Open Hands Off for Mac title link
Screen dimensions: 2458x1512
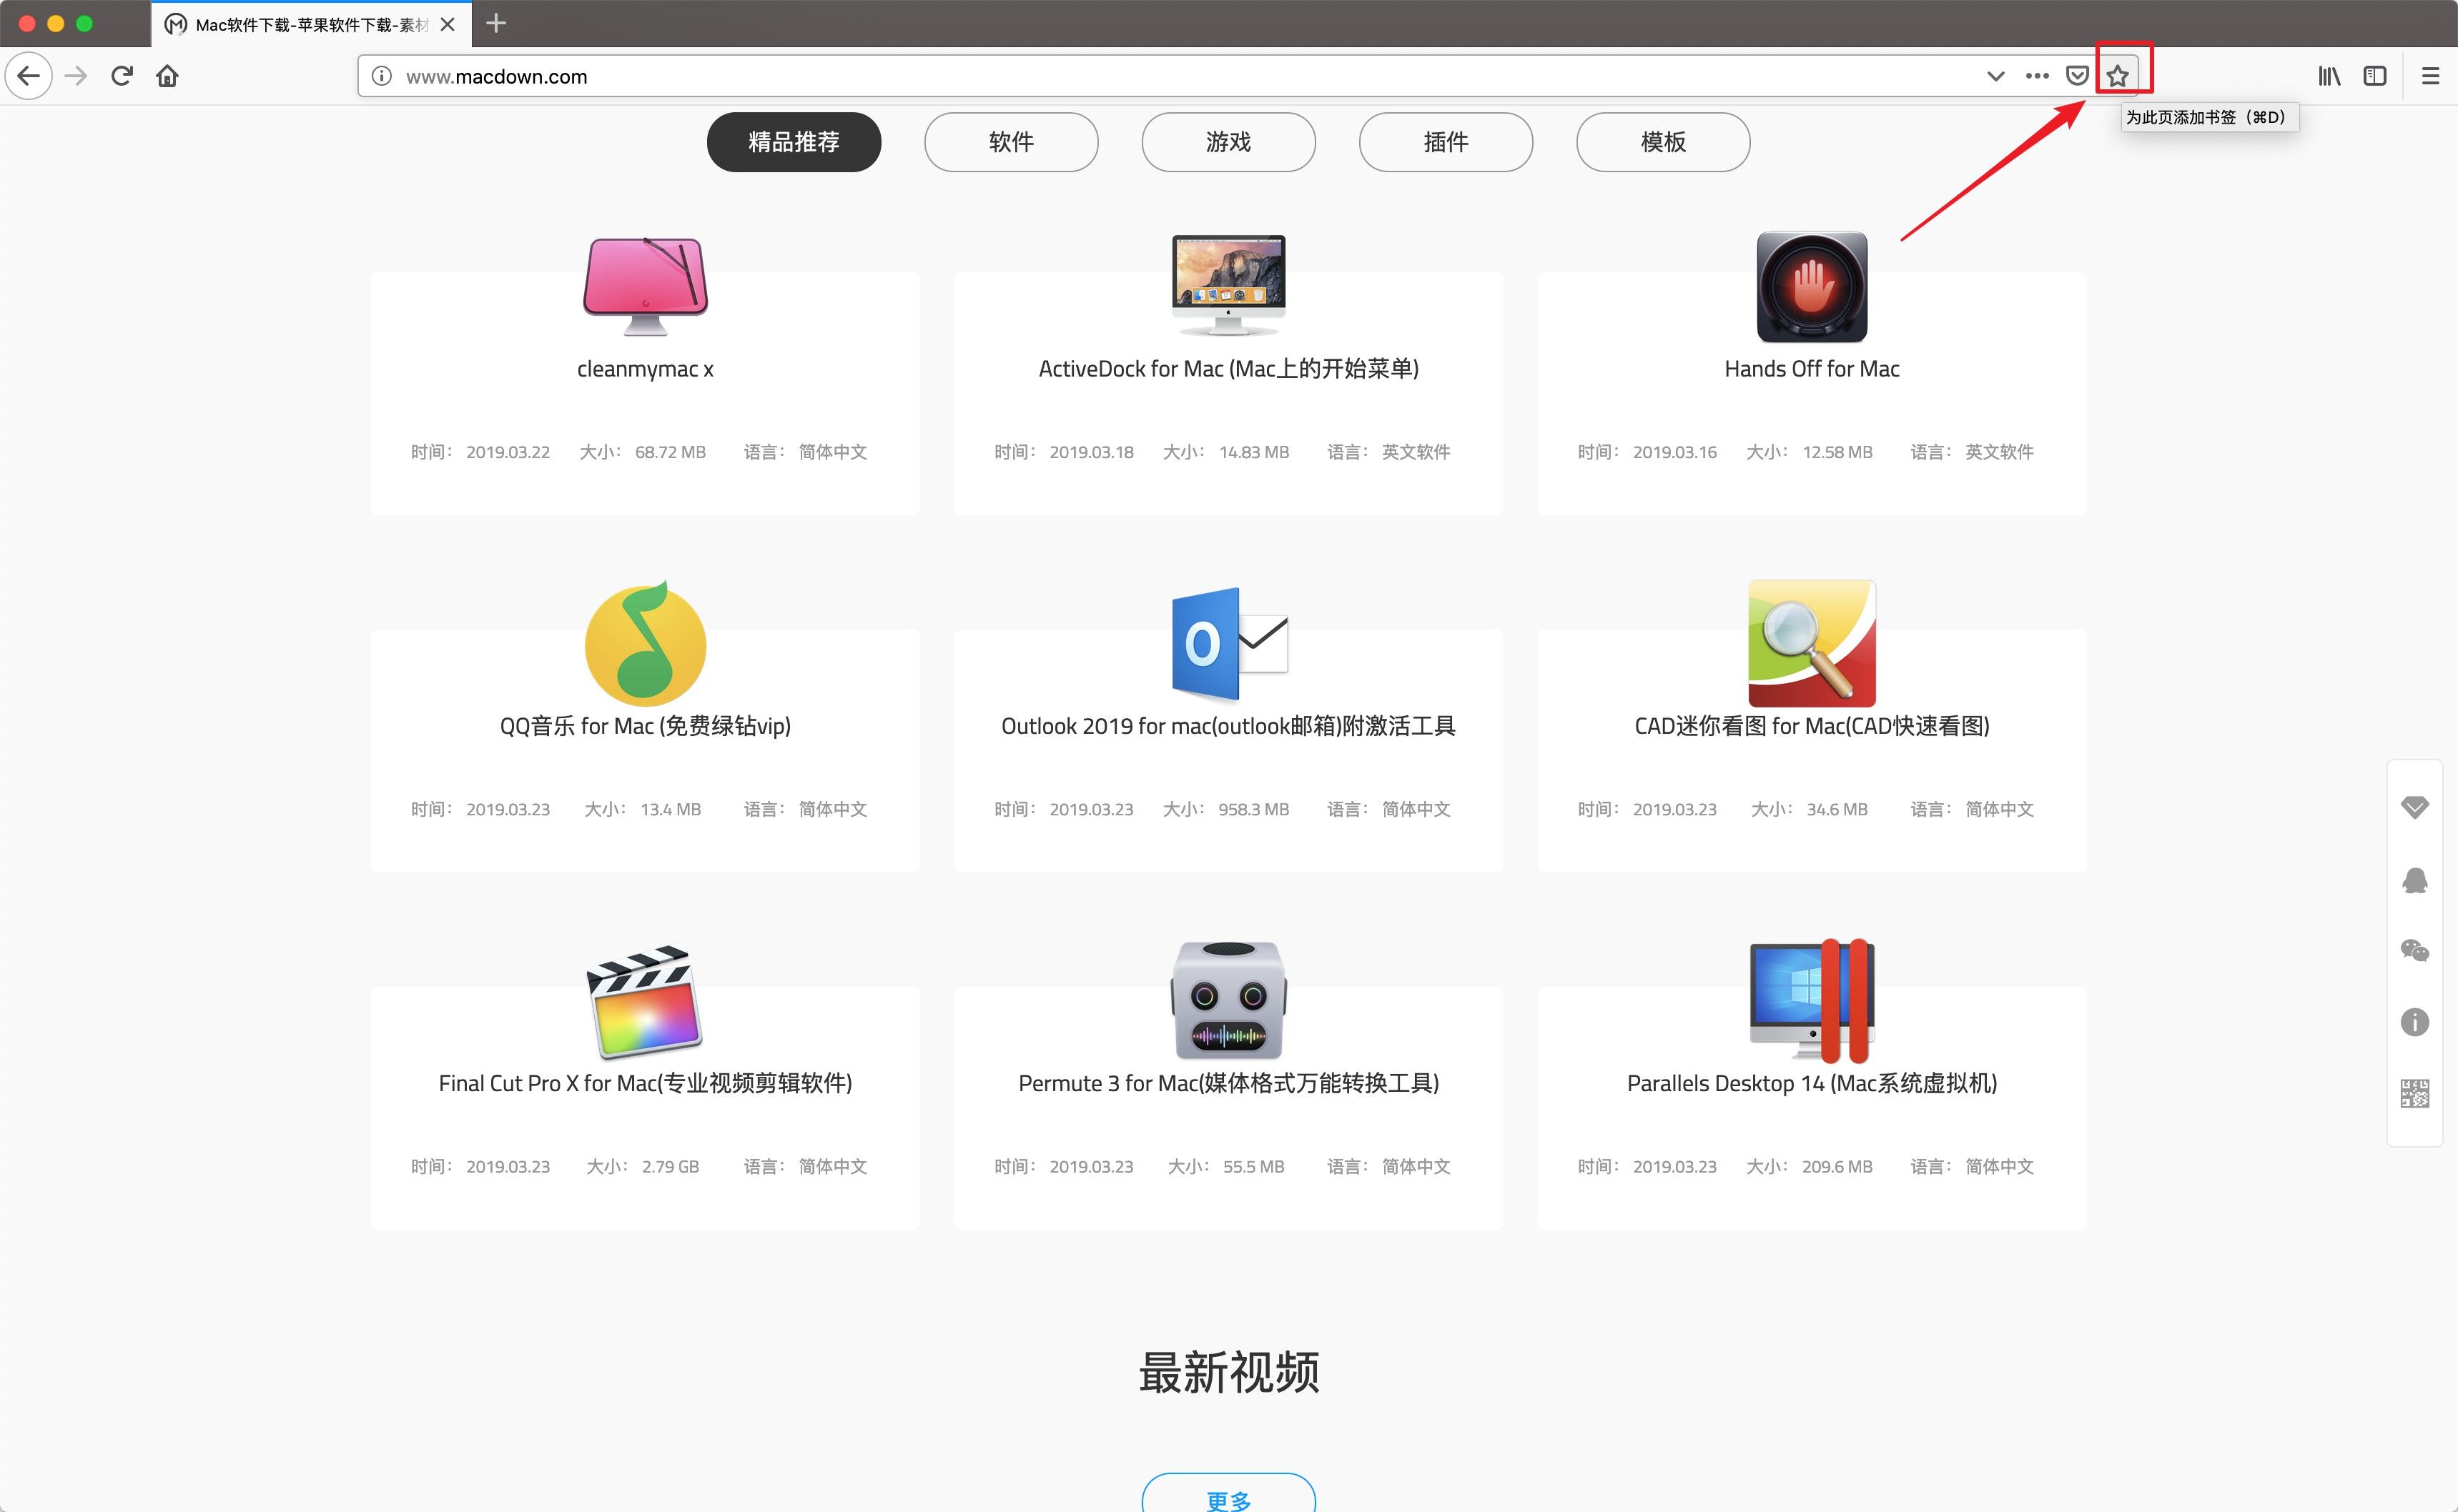click(x=1812, y=369)
